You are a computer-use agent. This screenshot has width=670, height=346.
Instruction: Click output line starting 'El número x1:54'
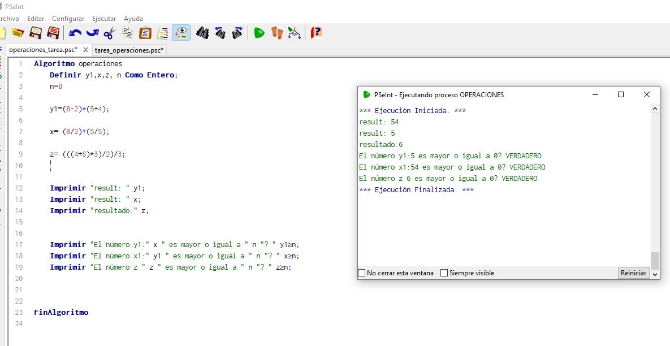tap(452, 167)
